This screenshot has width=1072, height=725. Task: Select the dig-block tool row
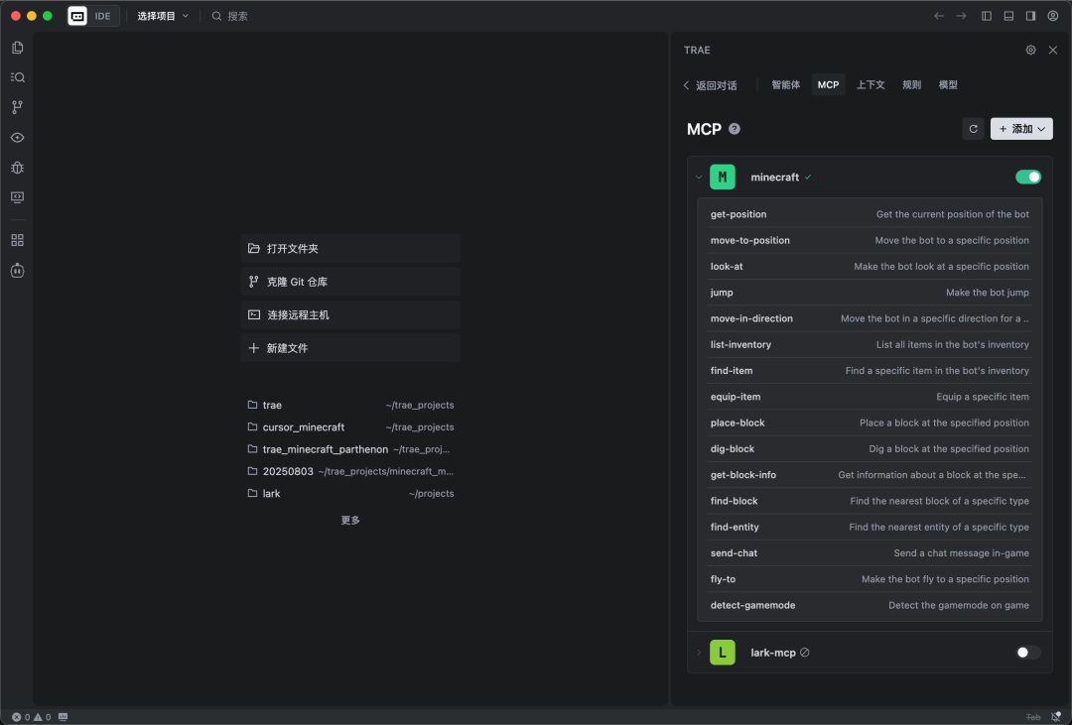coord(870,449)
